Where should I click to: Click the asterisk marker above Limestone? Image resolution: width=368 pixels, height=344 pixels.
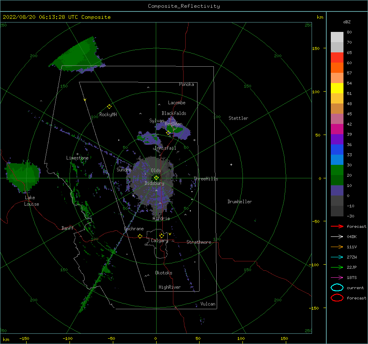[x=77, y=154]
